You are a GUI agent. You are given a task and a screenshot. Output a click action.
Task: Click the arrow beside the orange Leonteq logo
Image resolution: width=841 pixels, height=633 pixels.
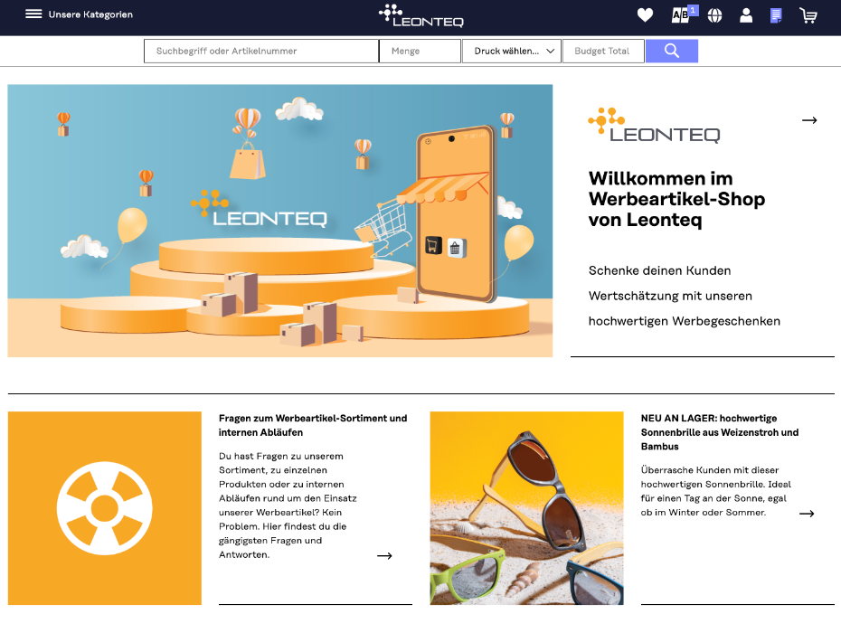[x=809, y=120]
